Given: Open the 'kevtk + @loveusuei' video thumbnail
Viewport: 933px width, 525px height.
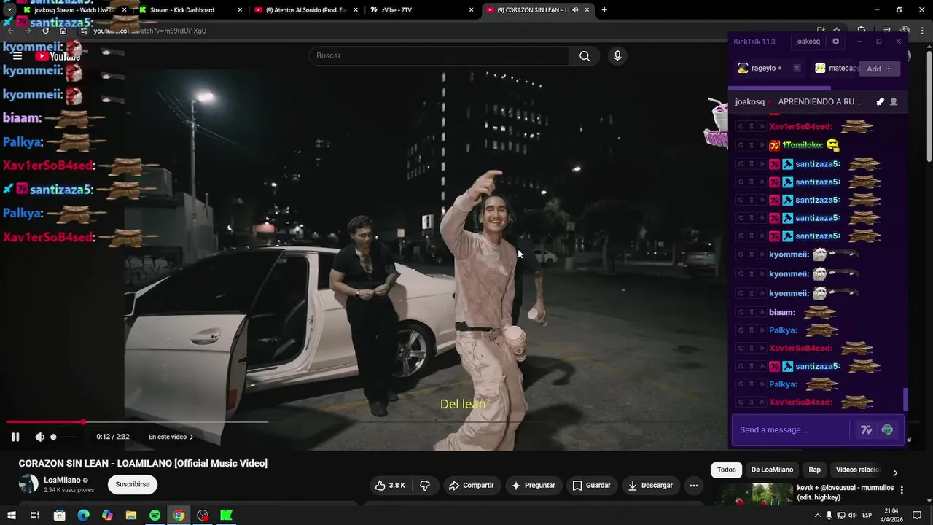Looking at the screenshot, I should 754,494.
